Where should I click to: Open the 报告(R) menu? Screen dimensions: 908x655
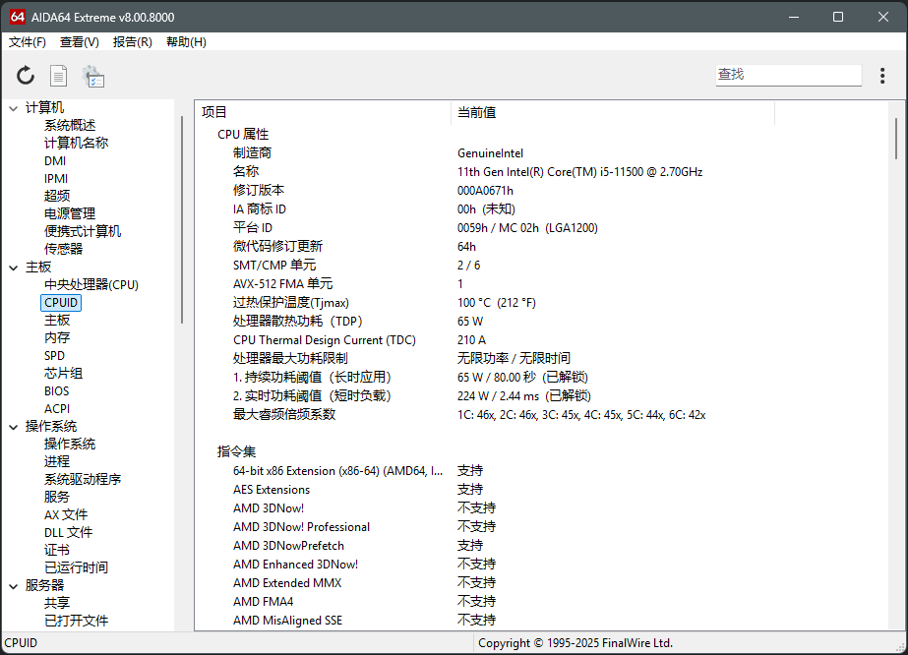coord(133,42)
